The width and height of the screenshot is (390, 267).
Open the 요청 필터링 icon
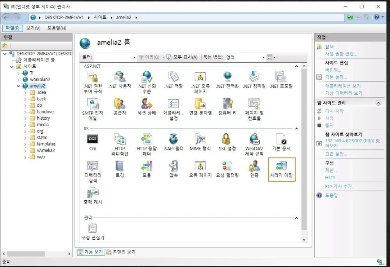(x=227, y=169)
